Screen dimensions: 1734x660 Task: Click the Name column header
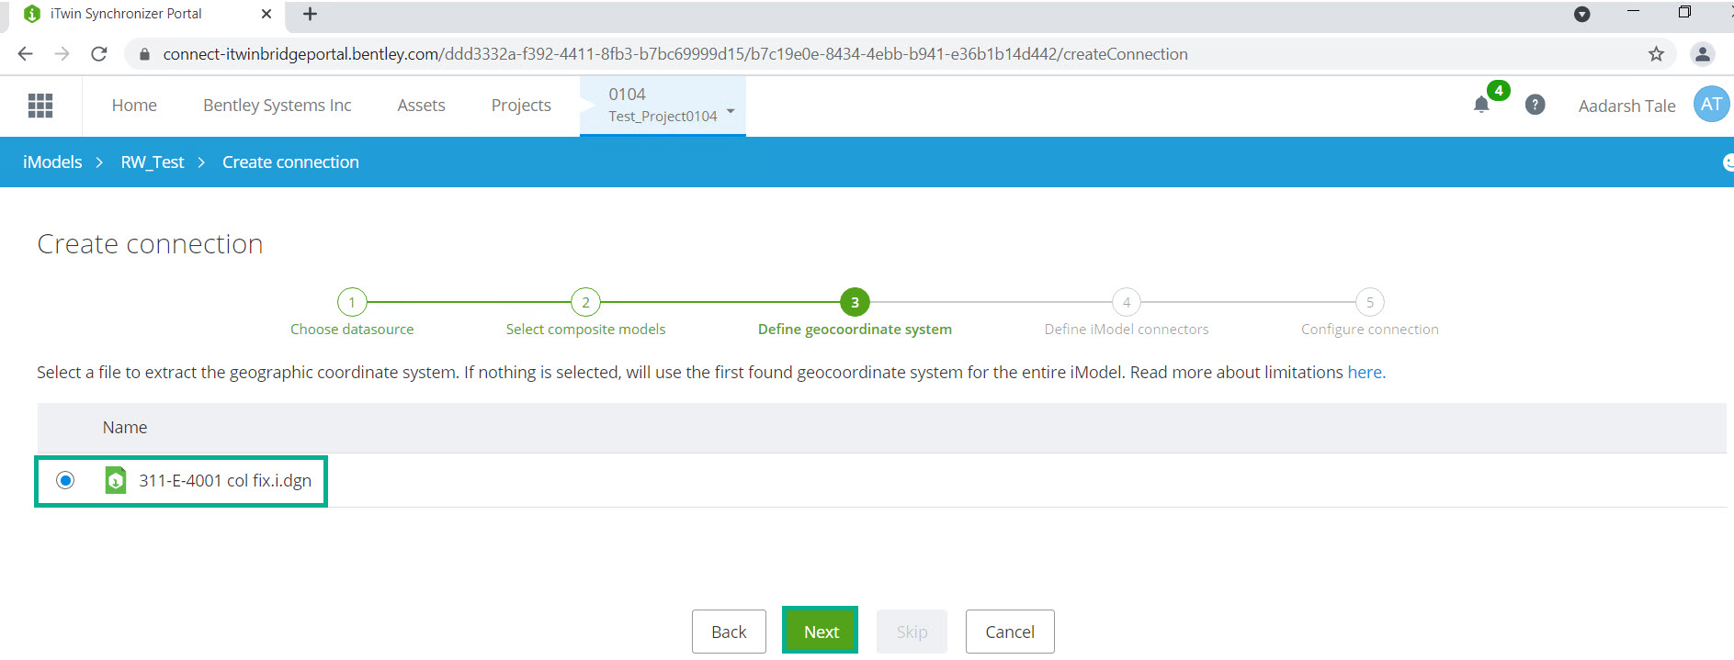pos(125,428)
